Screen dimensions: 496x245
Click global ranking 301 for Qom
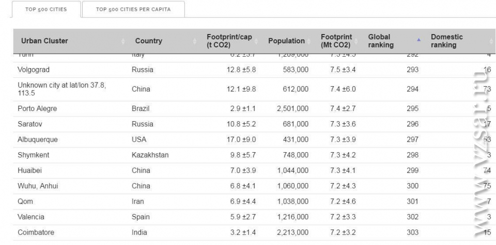[412, 202]
